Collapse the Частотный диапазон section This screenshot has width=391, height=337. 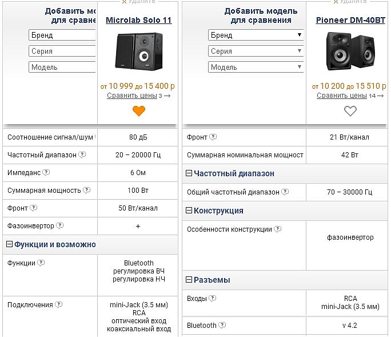click(189, 173)
